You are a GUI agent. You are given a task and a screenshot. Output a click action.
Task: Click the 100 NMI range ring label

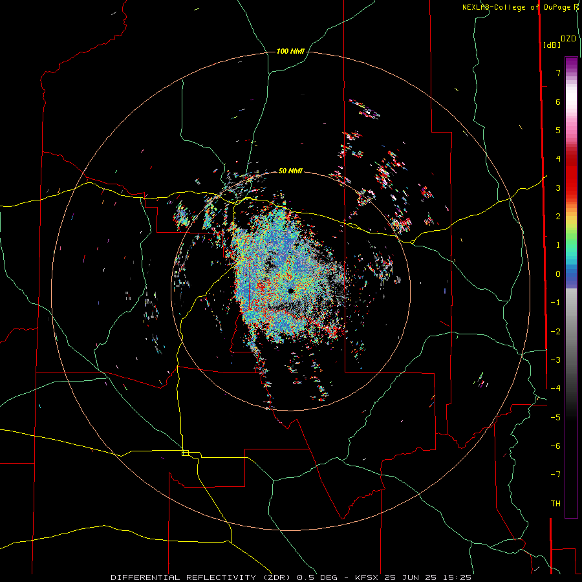pyautogui.click(x=290, y=51)
